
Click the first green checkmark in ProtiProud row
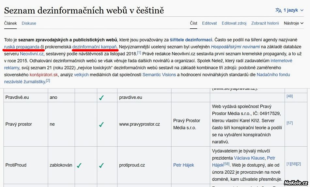click(x=79, y=165)
